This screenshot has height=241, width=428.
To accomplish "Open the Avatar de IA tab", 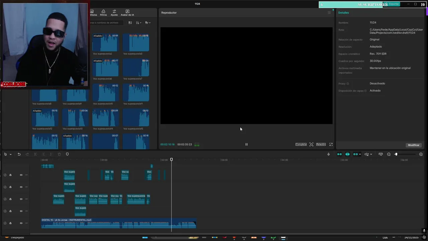I will click(x=127, y=13).
